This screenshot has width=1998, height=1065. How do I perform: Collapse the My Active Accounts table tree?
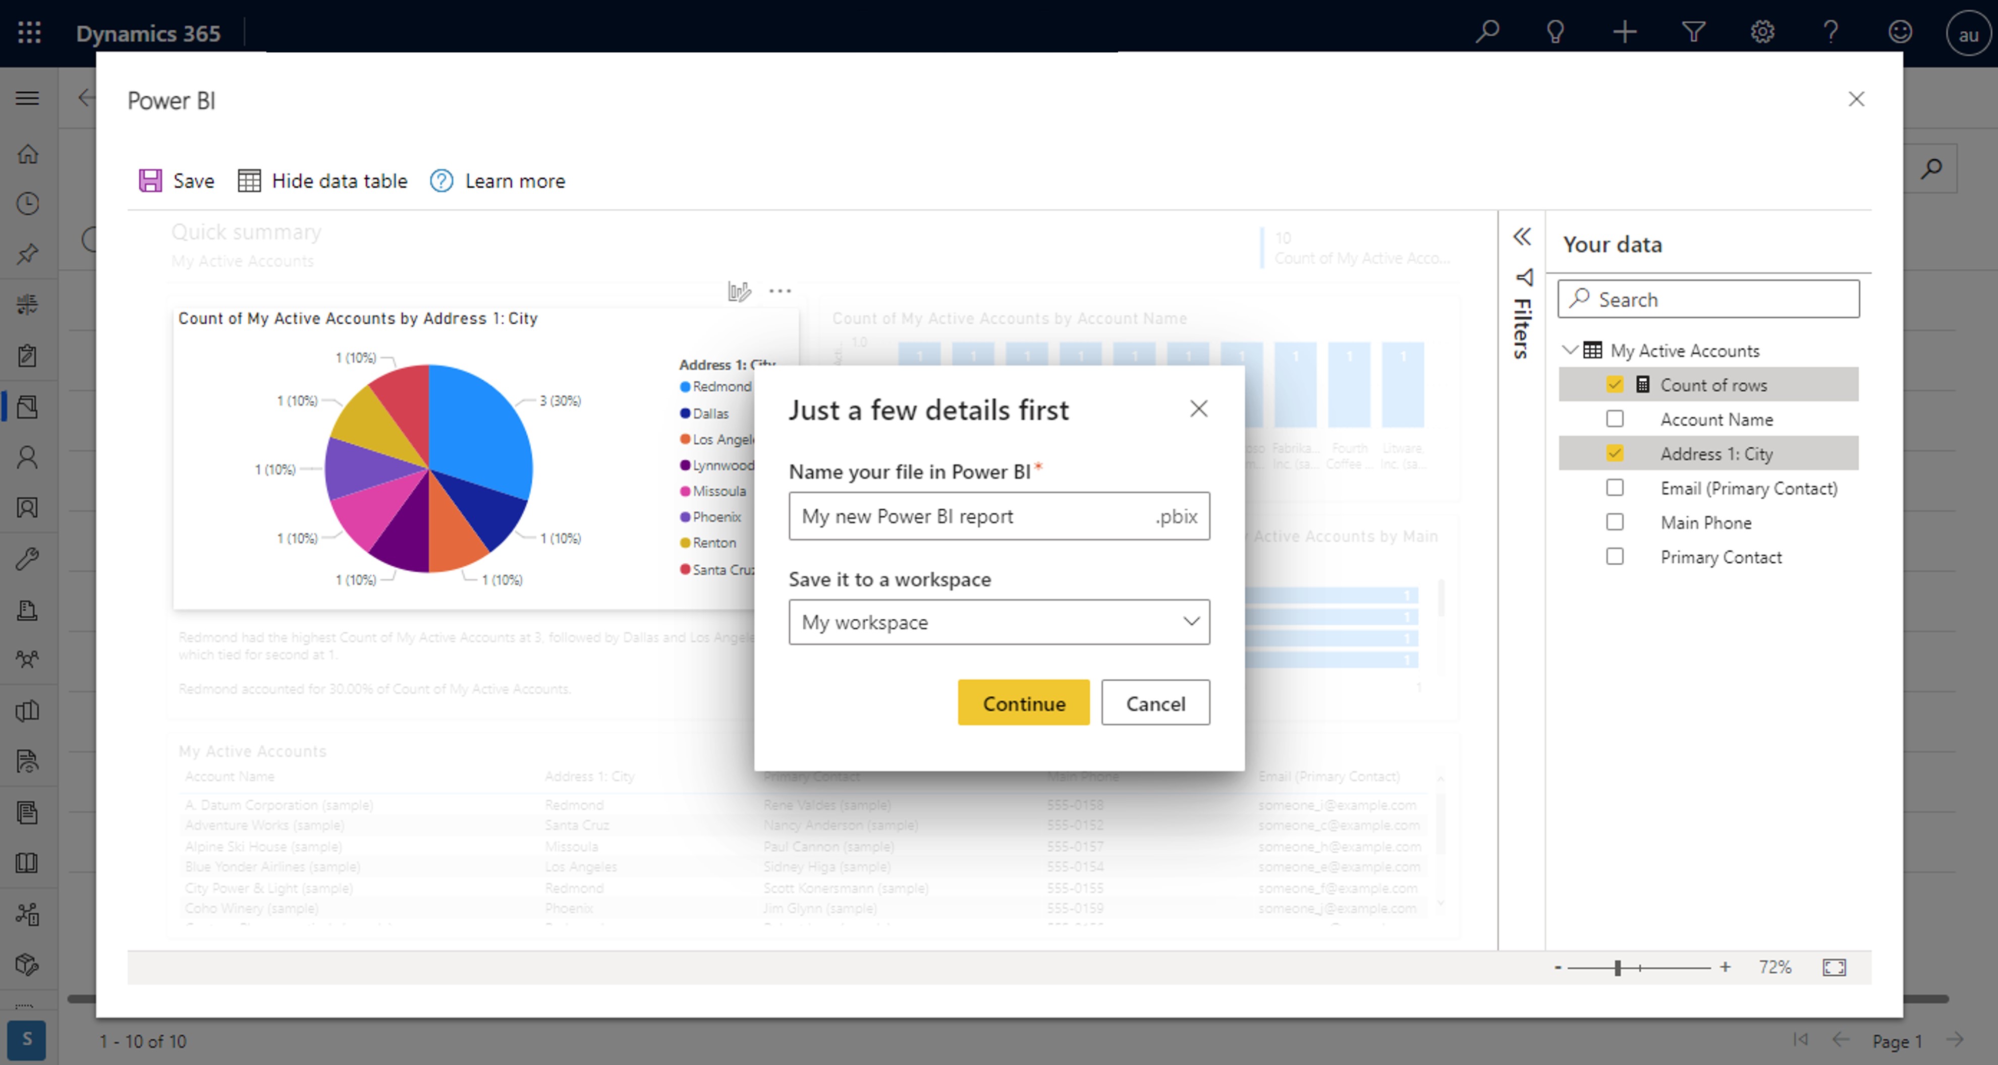pyautogui.click(x=1570, y=350)
